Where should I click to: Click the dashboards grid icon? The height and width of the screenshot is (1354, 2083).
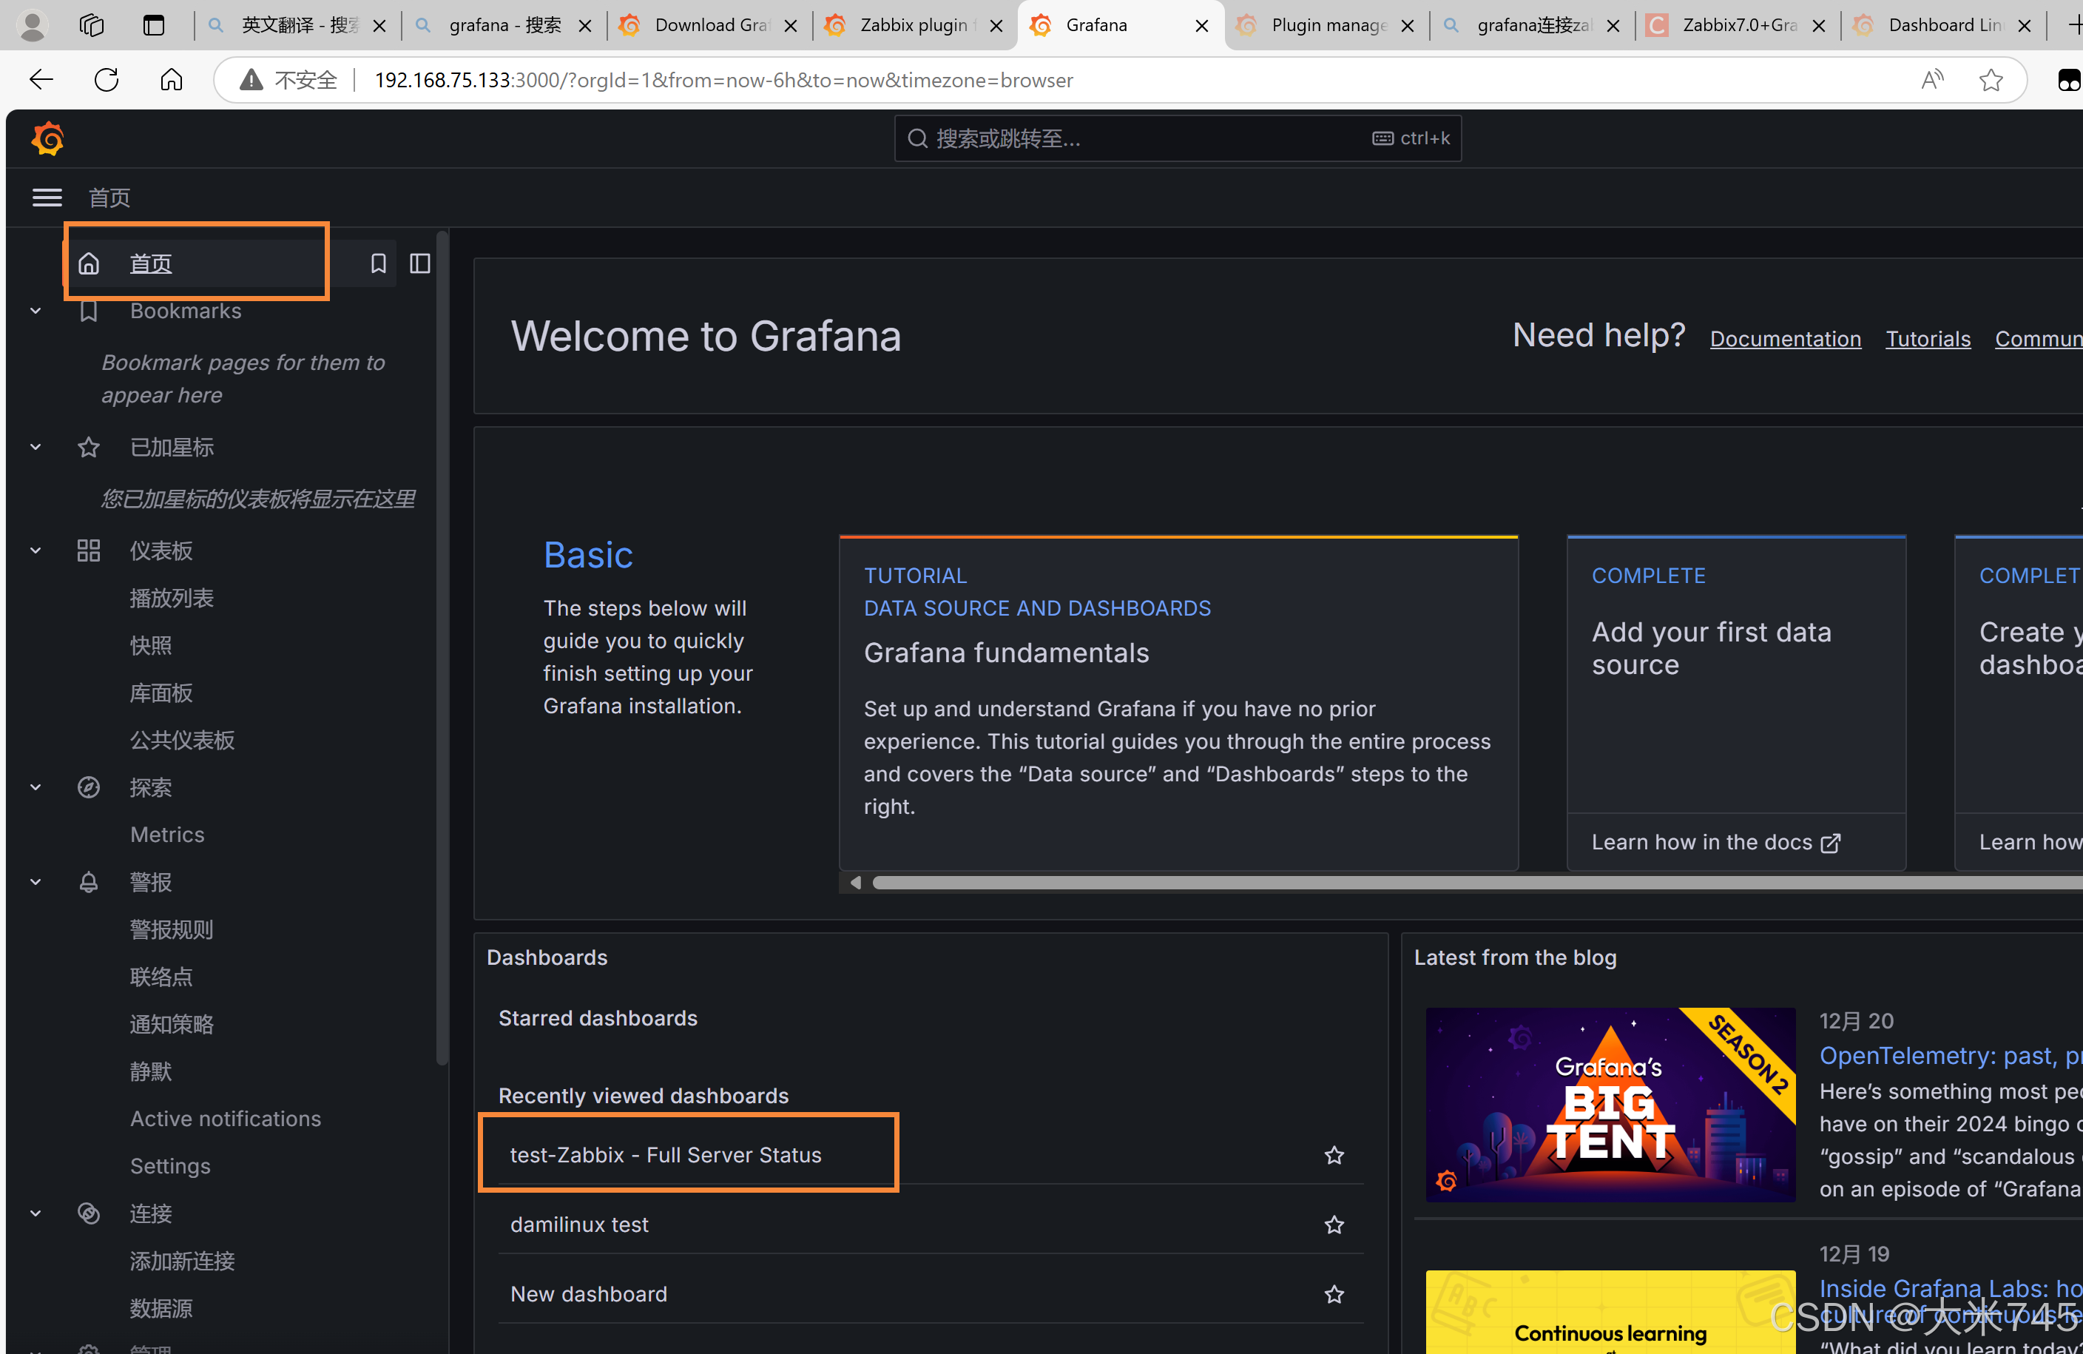[x=89, y=550]
